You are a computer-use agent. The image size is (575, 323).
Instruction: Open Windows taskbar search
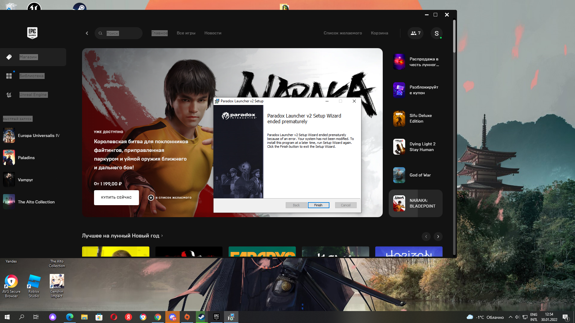pos(22,317)
